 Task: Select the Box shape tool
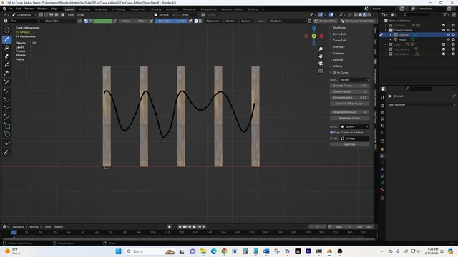(x=6, y=126)
